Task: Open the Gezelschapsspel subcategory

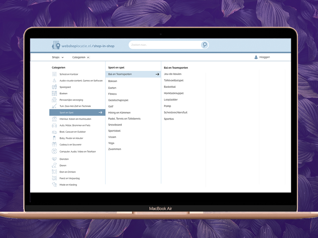Action: click(118, 100)
